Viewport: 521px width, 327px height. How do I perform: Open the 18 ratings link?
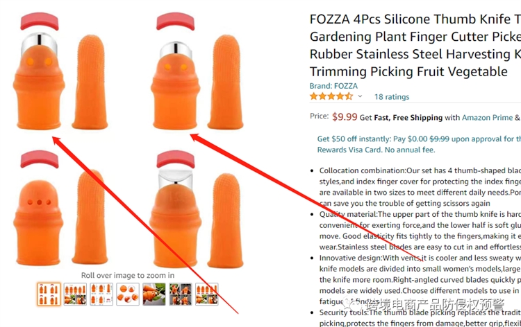click(x=392, y=97)
